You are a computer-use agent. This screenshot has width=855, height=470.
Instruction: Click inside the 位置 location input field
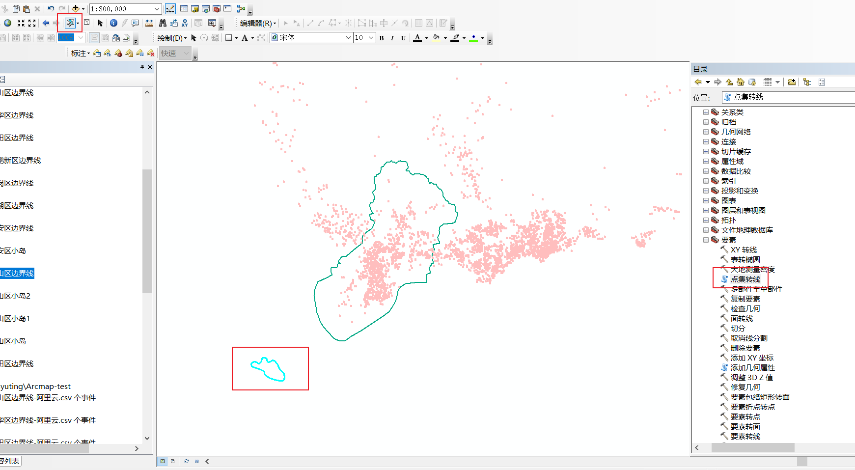click(786, 97)
